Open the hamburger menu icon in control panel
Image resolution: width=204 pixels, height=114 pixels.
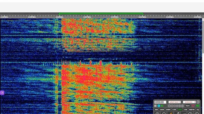pyautogui.click(x=155, y=106)
